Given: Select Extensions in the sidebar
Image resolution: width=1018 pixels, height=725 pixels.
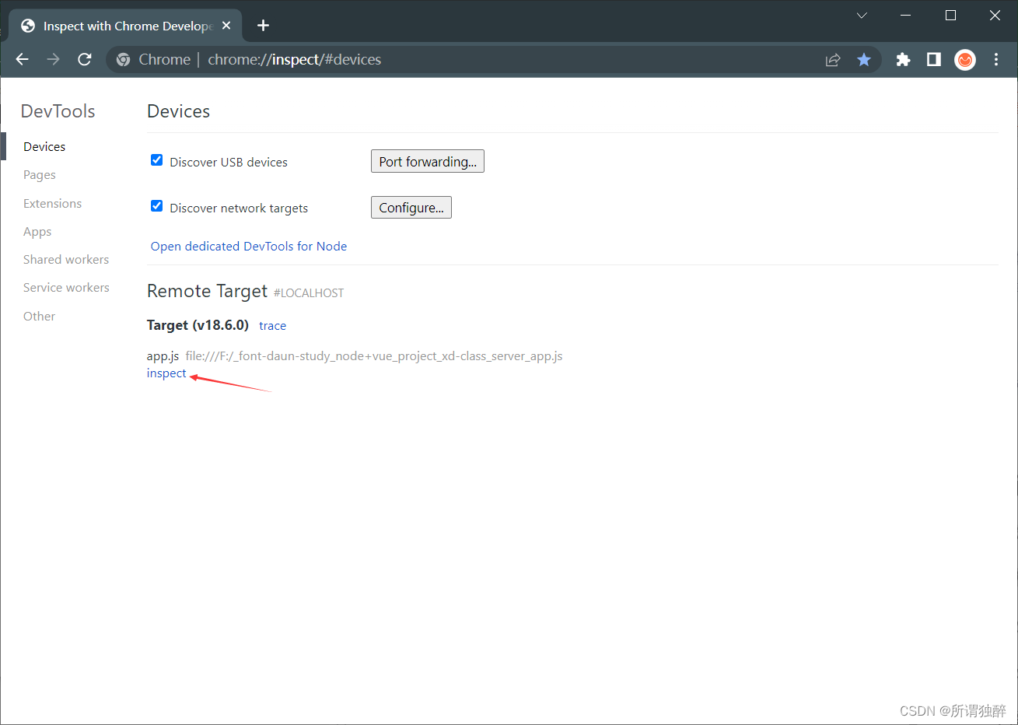Looking at the screenshot, I should click(52, 203).
